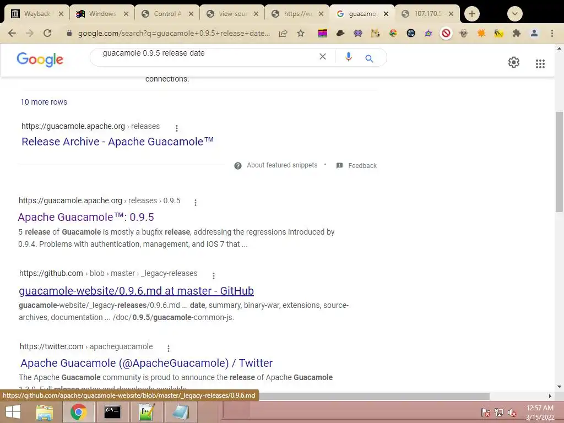The image size is (564, 423).
Task: Open the orange sun burst extension
Action: 481,34
